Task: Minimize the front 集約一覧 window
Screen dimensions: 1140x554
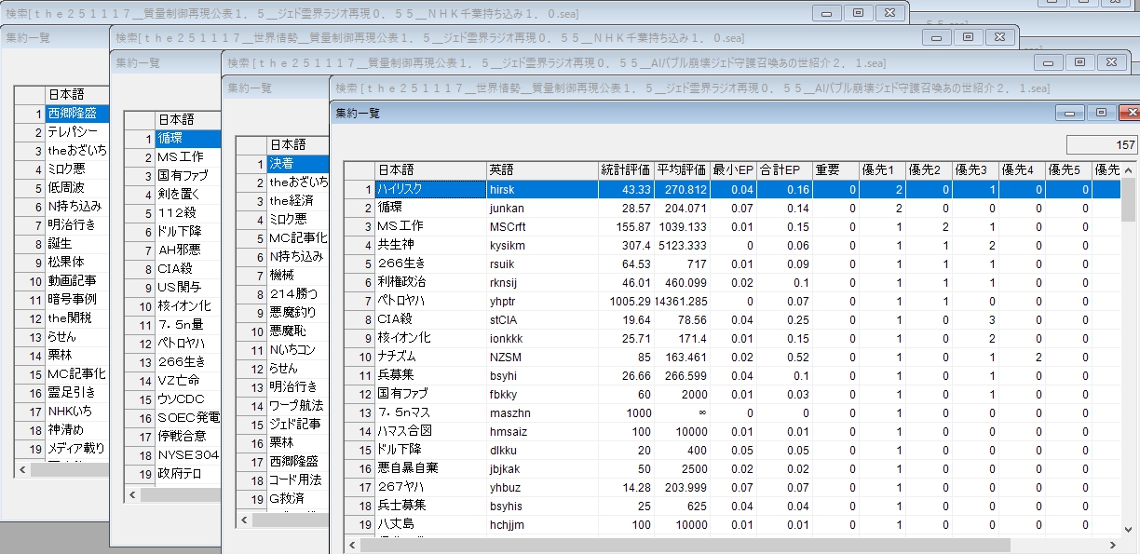Action: (1070, 113)
